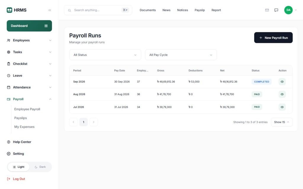The width and height of the screenshot is (303, 189).
Task: Click the Dashboard grid icon
Action: pyautogui.click(x=46, y=26)
